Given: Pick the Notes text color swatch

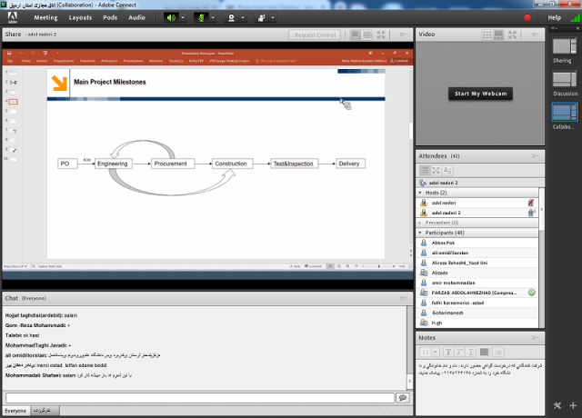Looking at the screenshot, I should pos(485,352).
